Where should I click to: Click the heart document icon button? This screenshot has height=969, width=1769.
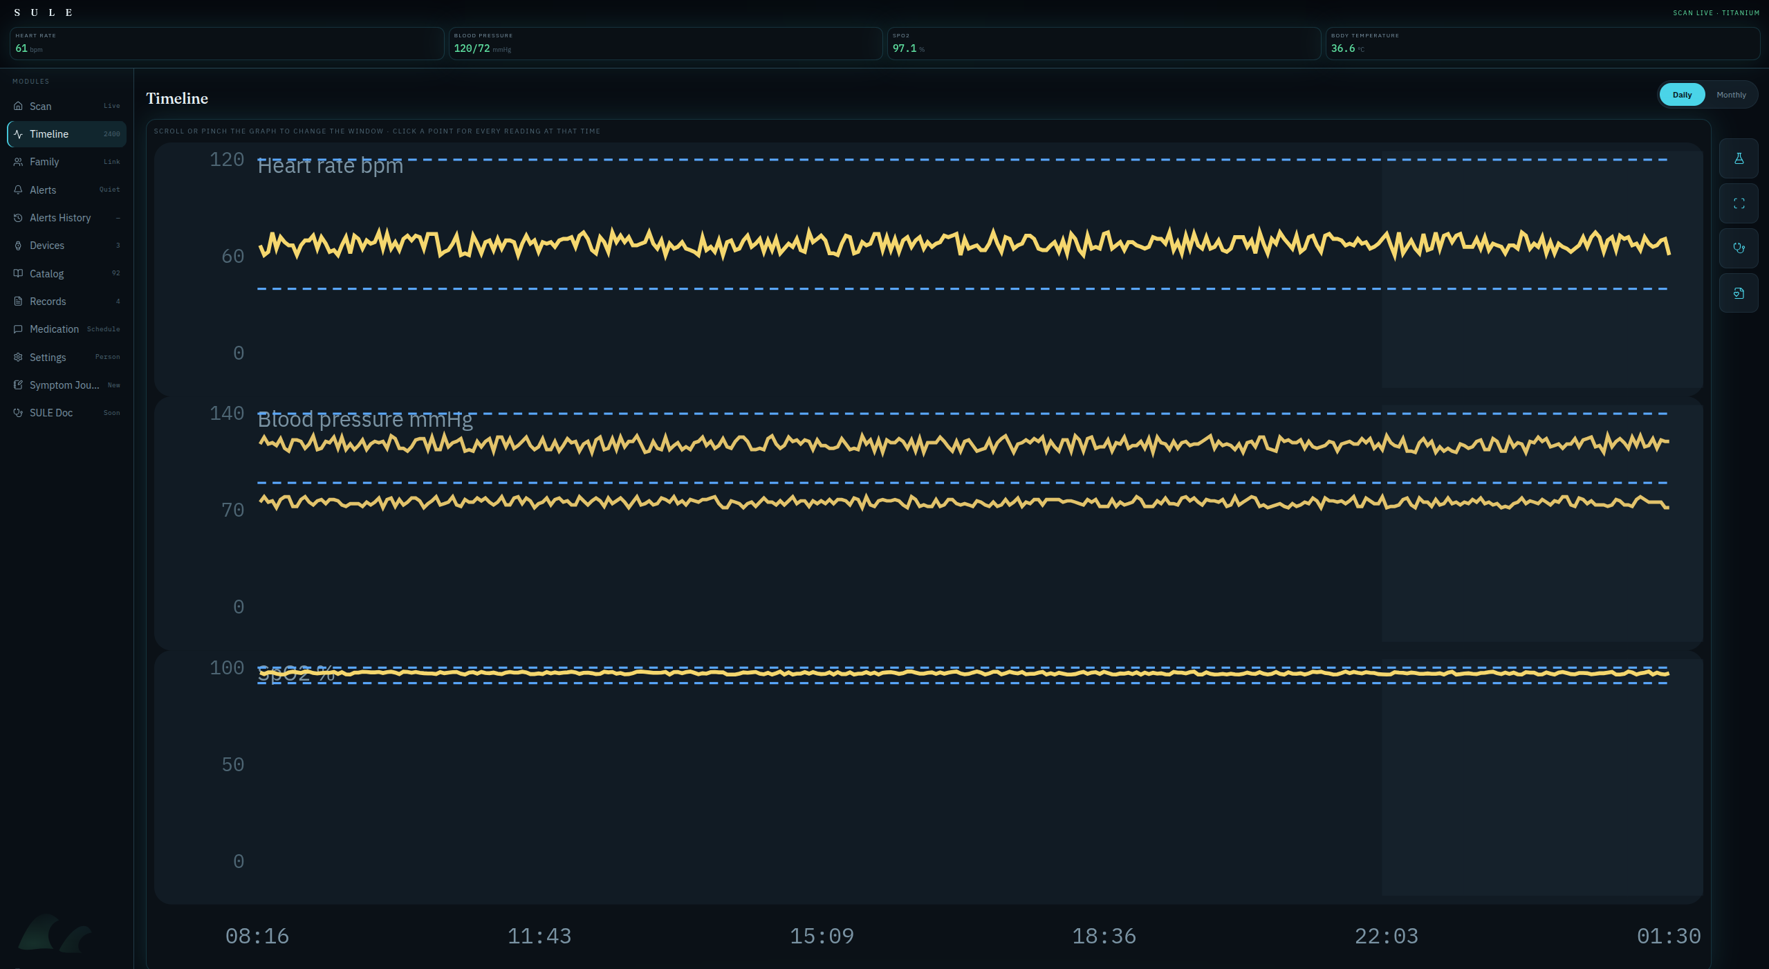(x=1739, y=293)
